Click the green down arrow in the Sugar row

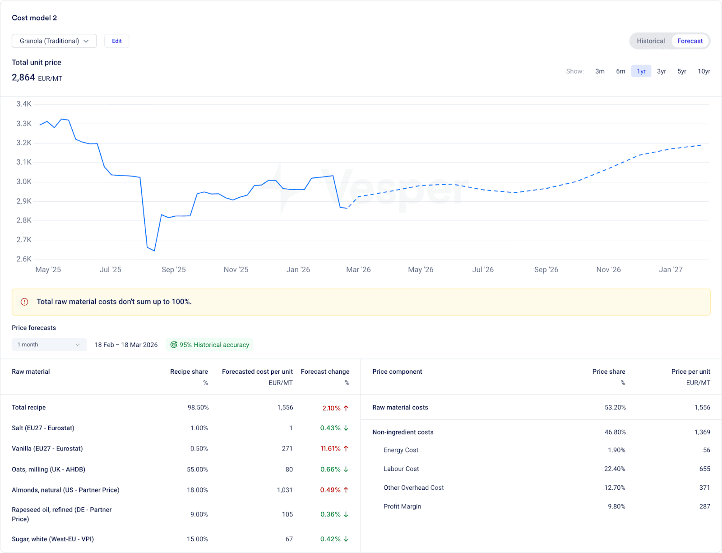coord(346,539)
